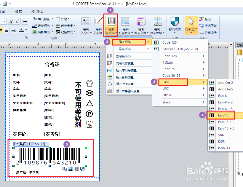
Task: Activate the Pointer Tool (指针工具)
Action: click(191, 25)
